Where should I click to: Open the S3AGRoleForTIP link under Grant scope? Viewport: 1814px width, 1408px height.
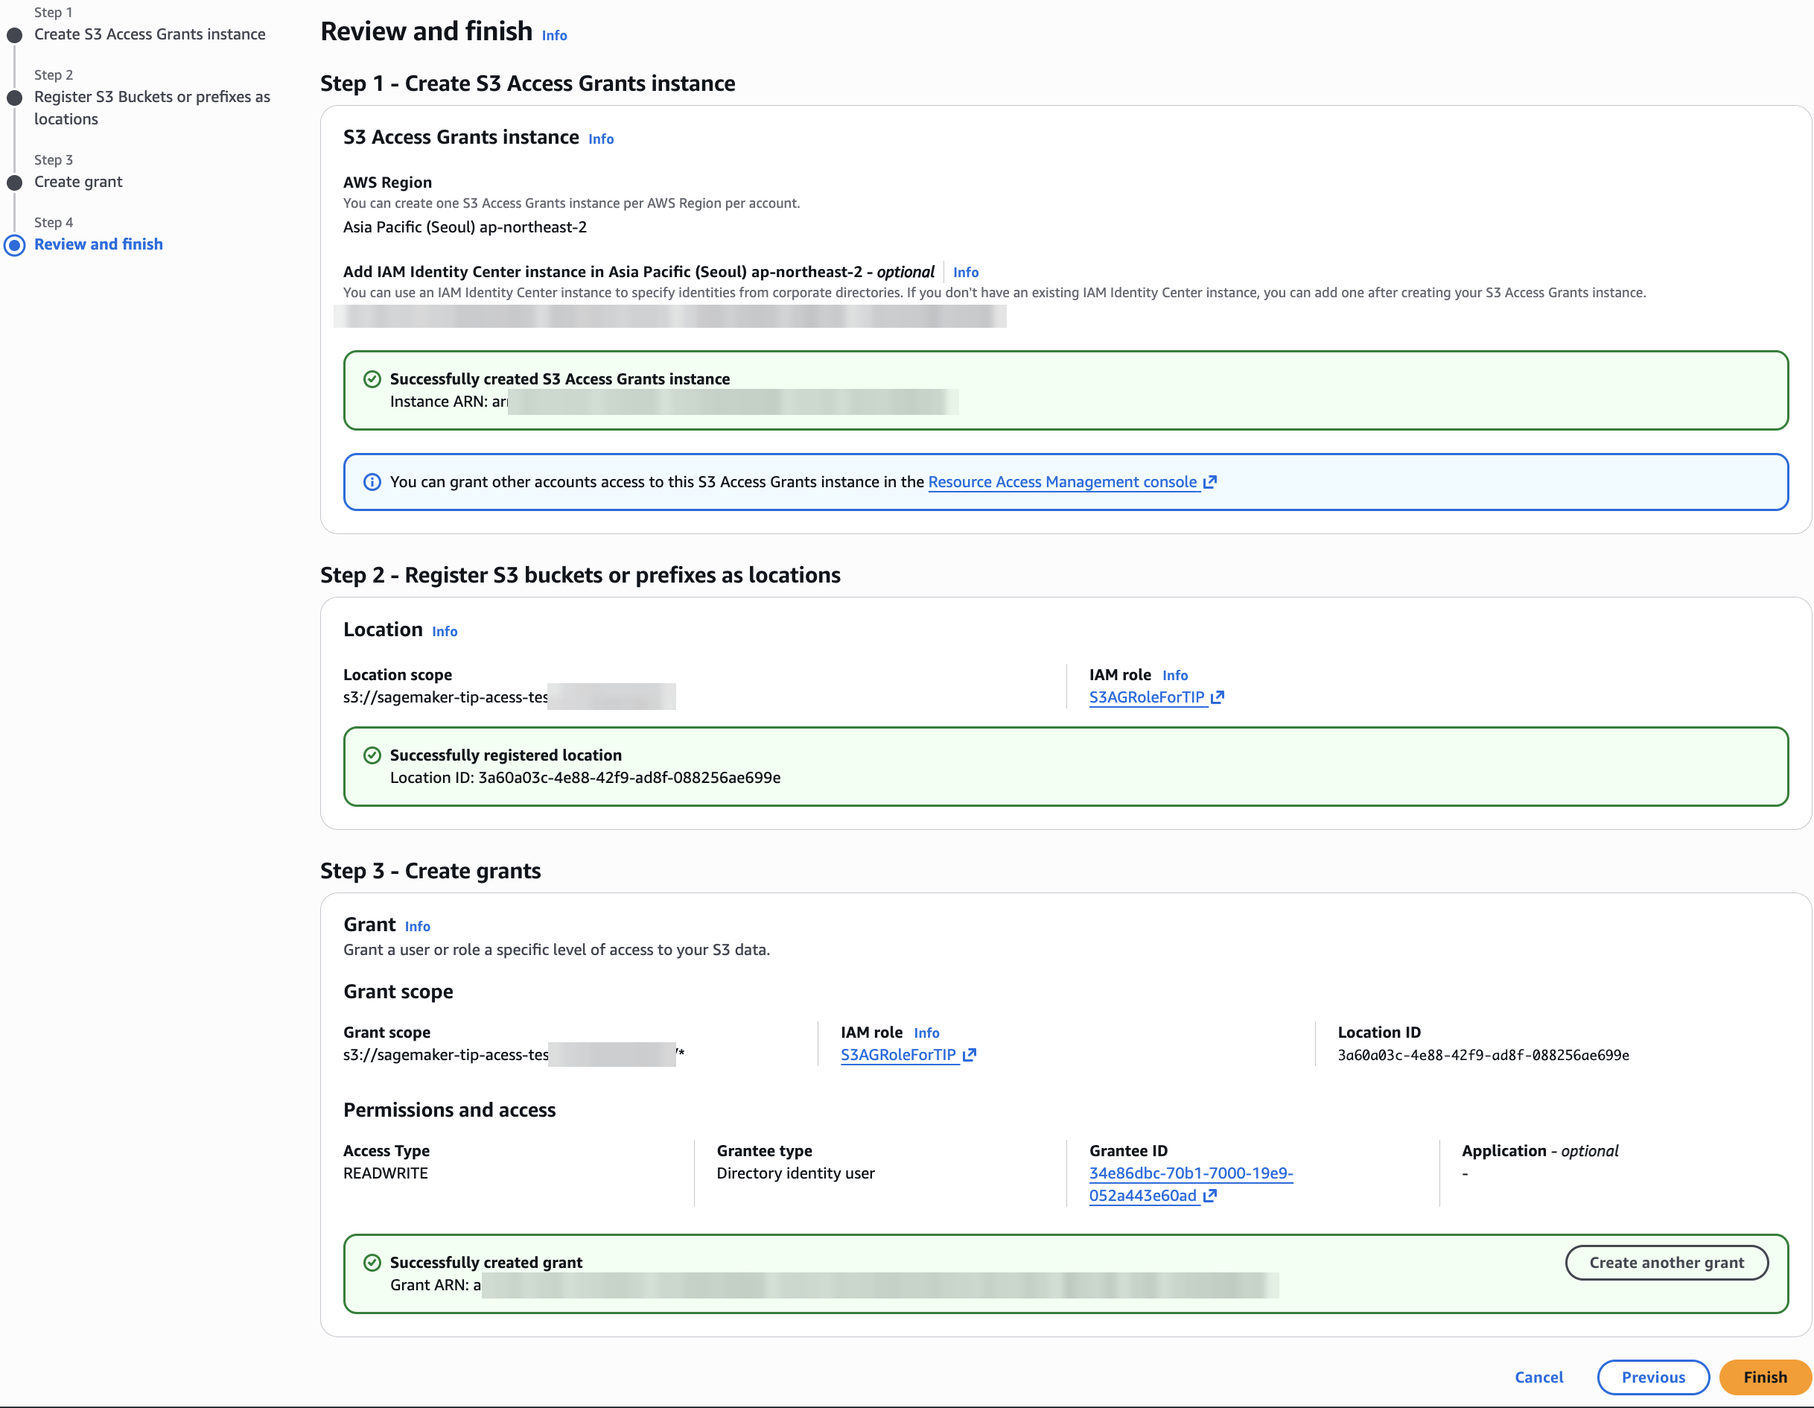[x=898, y=1055]
